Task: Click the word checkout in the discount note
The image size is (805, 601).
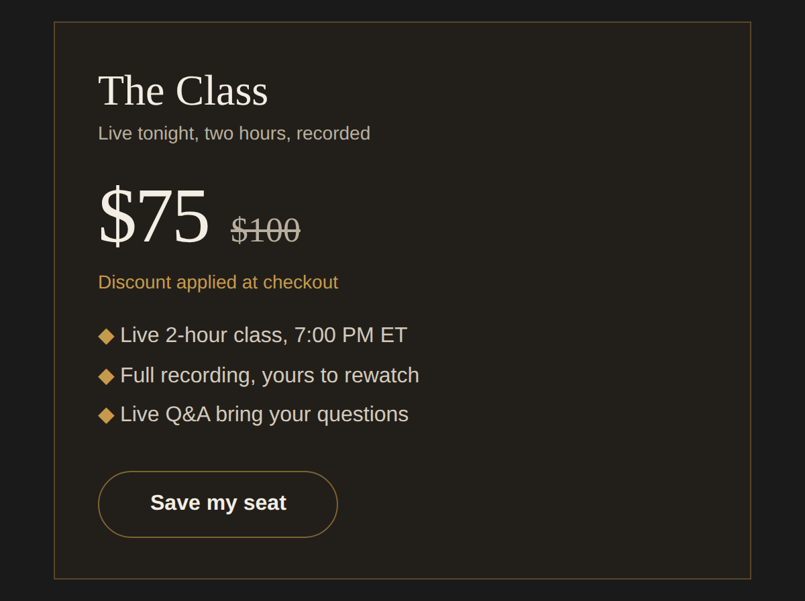Action: (x=301, y=282)
